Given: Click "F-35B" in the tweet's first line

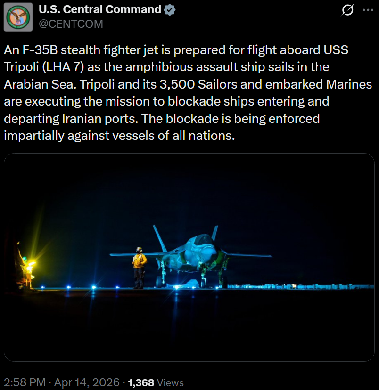Looking at the screenshot, I should coord(40,50).
